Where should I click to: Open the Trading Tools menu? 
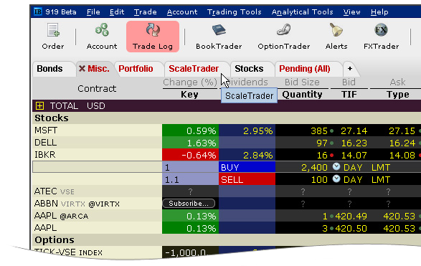pyautogui.click(x=234, y=12)
